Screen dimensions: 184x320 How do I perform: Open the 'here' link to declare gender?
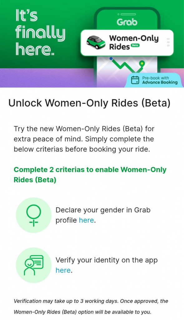point(87,220)
